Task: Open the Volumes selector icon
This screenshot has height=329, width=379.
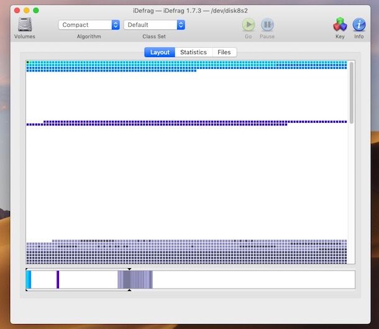Action: [x=25, y=25]
